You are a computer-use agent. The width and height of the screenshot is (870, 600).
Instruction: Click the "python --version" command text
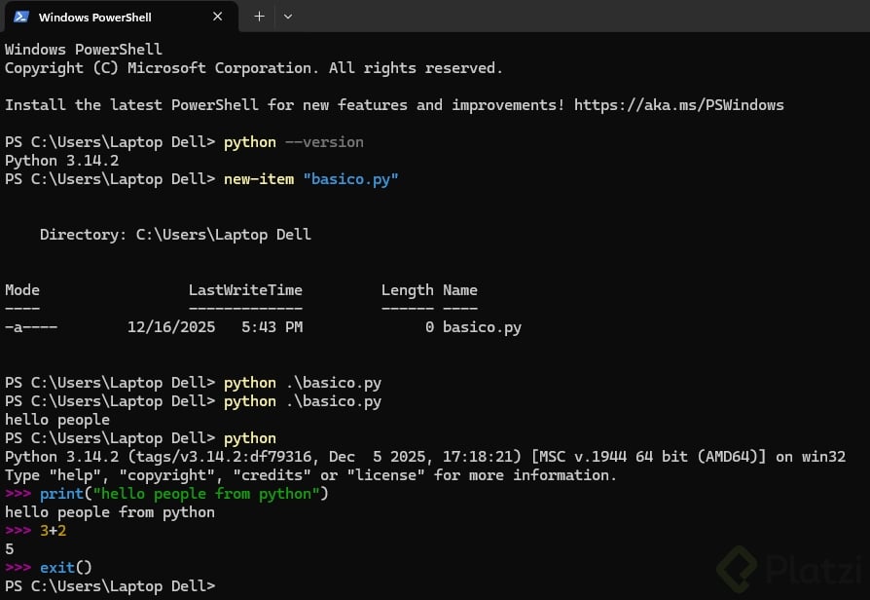click(x=293, y=142)
